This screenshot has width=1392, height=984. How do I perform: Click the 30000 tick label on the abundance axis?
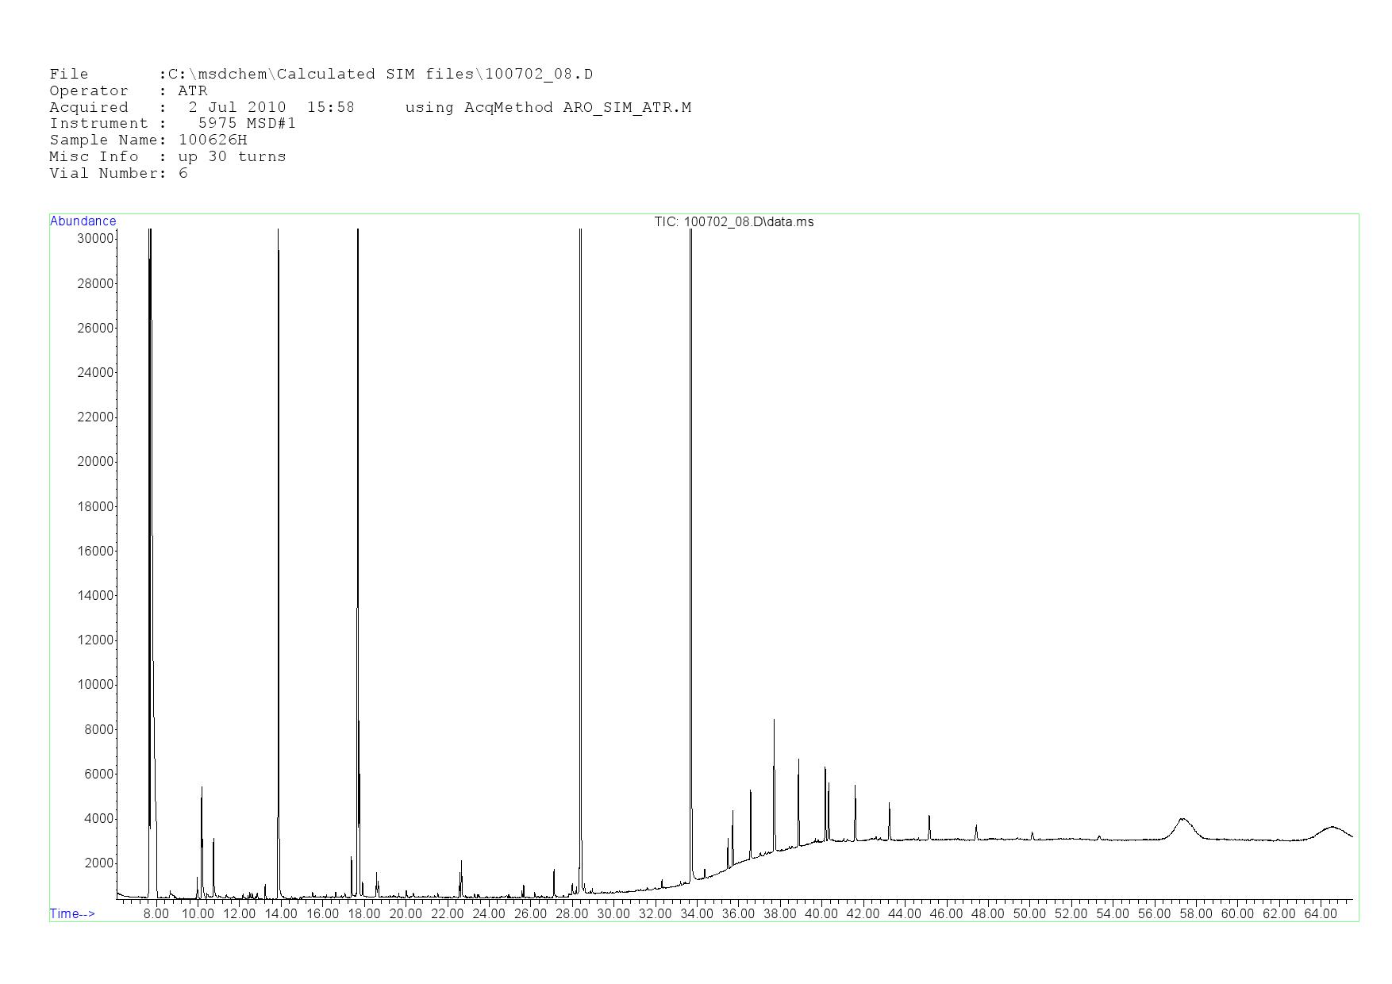[94, 239]
